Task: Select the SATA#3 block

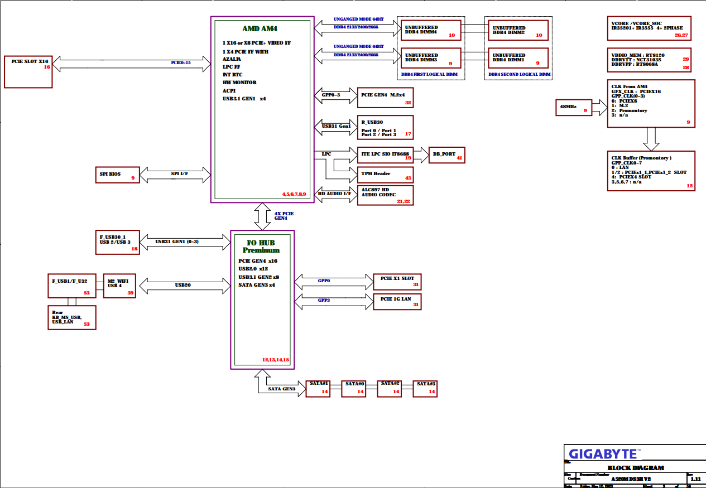Action: (x=425, y=389)
